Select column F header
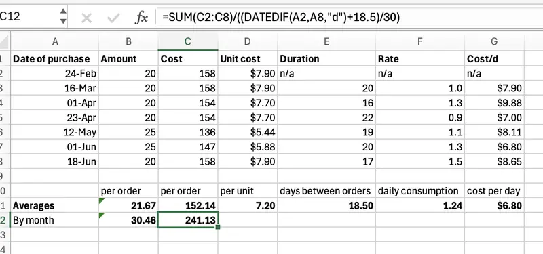 pyautogui.click(x=420, y=41)
